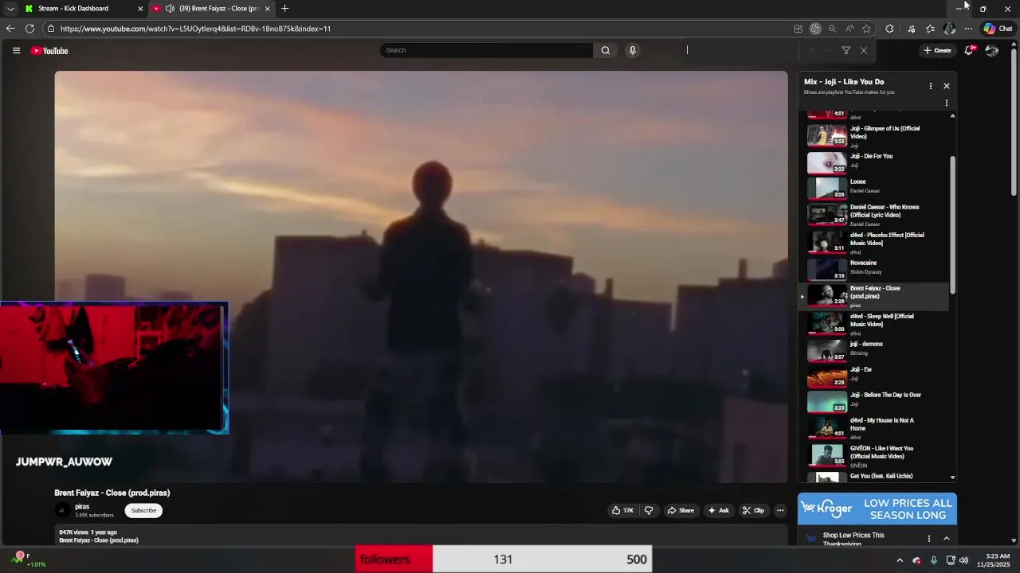Select joji - demons playlist item

tap(874, 350)
